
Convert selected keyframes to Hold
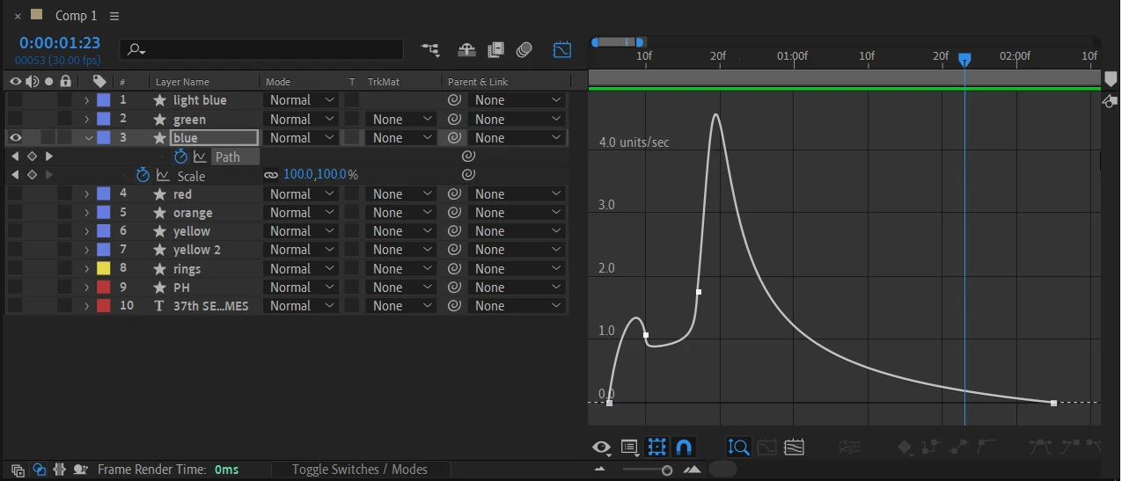click(931, 447)
